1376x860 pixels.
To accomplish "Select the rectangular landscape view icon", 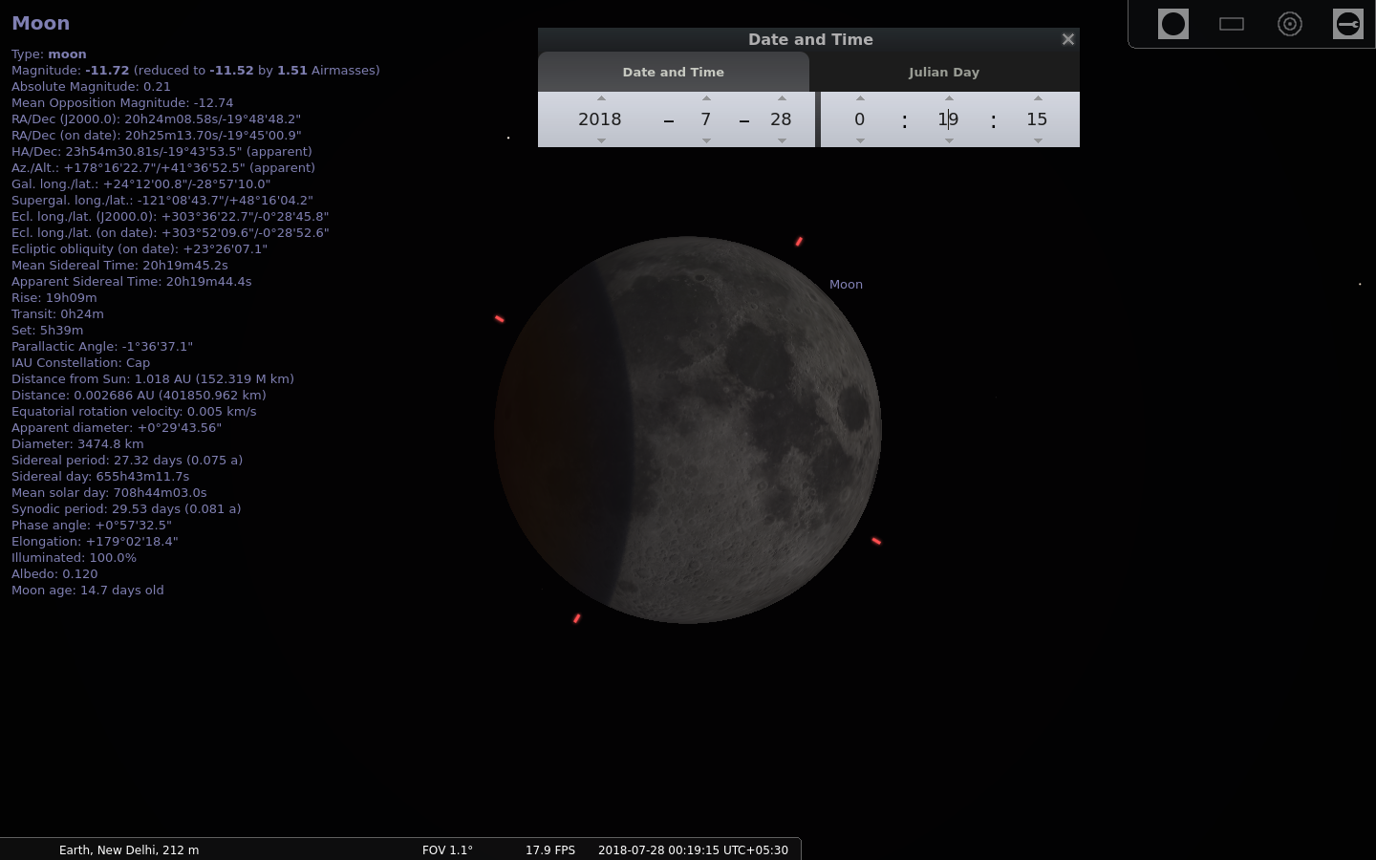I will [x=1231, y=24].
